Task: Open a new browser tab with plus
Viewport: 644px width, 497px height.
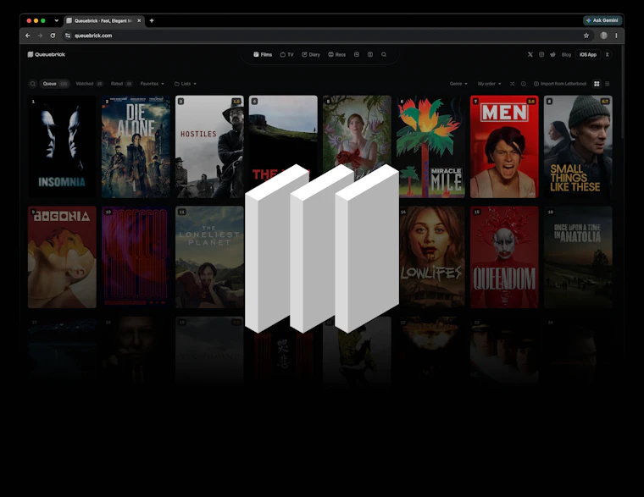Action: (152, 20)
